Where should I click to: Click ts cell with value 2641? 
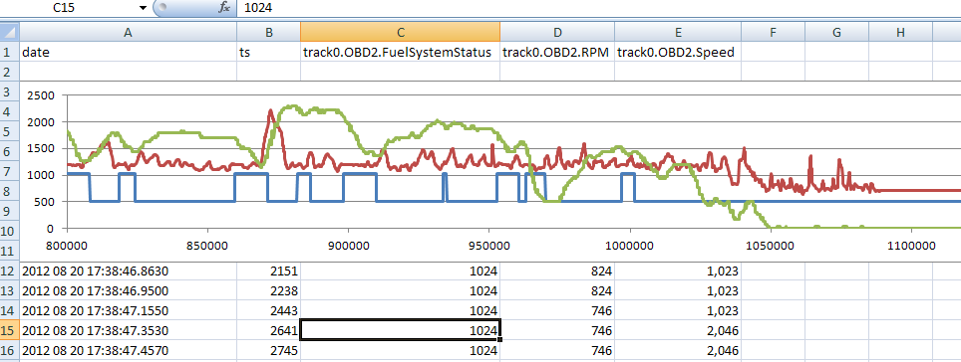268,330
